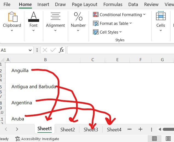Open the Formulas ribbon tab
174x142 pixels.
click(x=113, y=5)
